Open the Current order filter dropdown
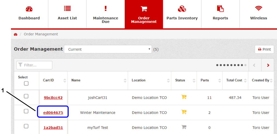Viewport: 277px width, 134px height. pyautogui.click(x=108, y=49)
